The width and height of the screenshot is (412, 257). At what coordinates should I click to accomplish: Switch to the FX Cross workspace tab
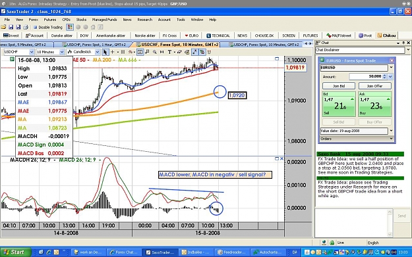(x=169, y=35)
